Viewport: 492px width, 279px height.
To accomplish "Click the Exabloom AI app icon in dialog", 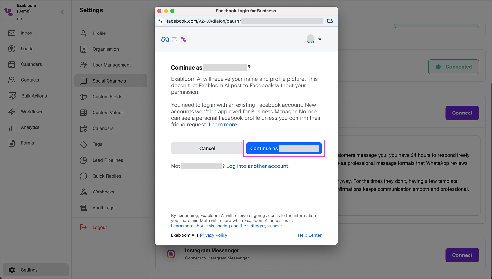I will [x=183, y=39].
